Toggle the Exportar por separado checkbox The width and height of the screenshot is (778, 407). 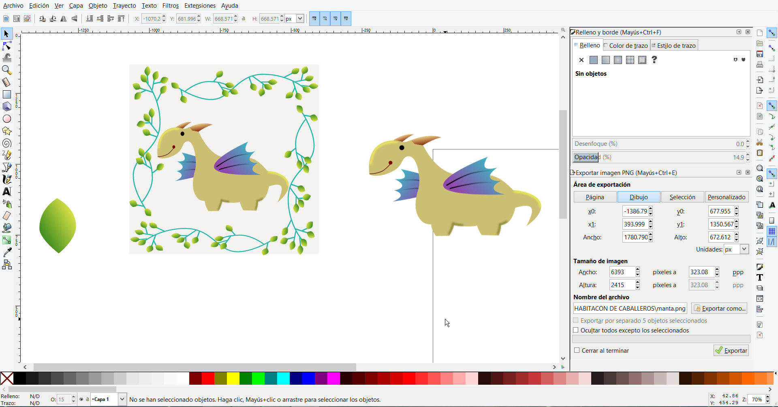pos(576,320)
